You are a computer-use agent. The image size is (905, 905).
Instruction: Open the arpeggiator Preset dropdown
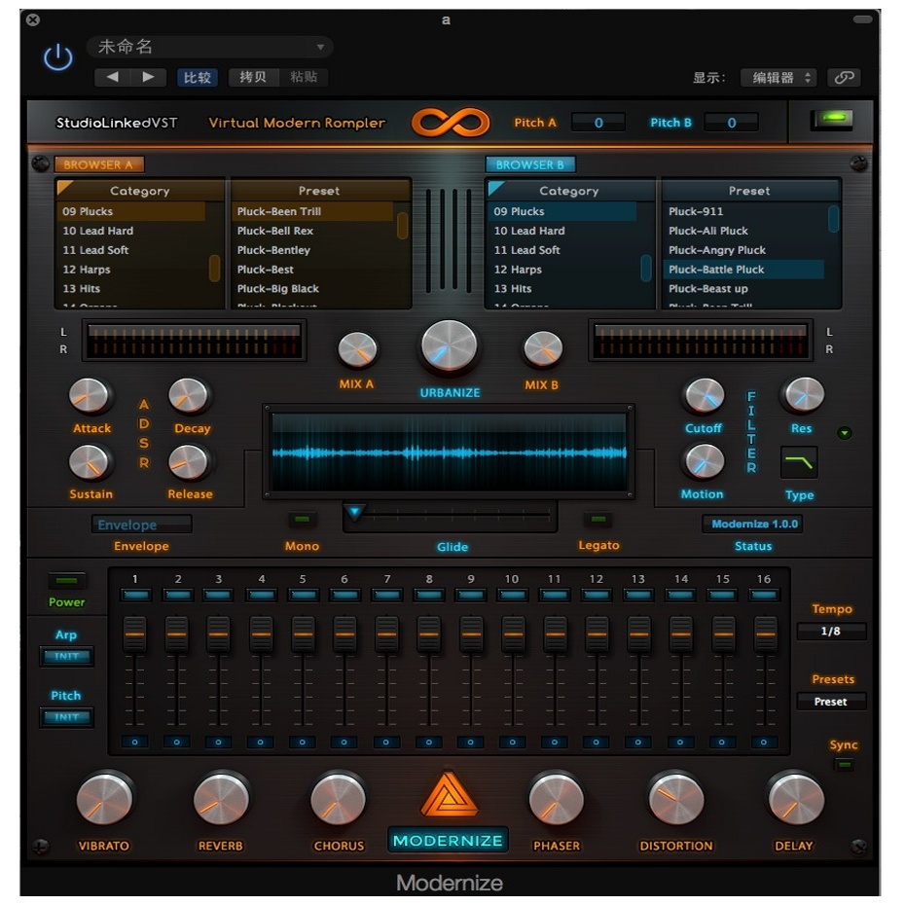[x=831, y=702]
